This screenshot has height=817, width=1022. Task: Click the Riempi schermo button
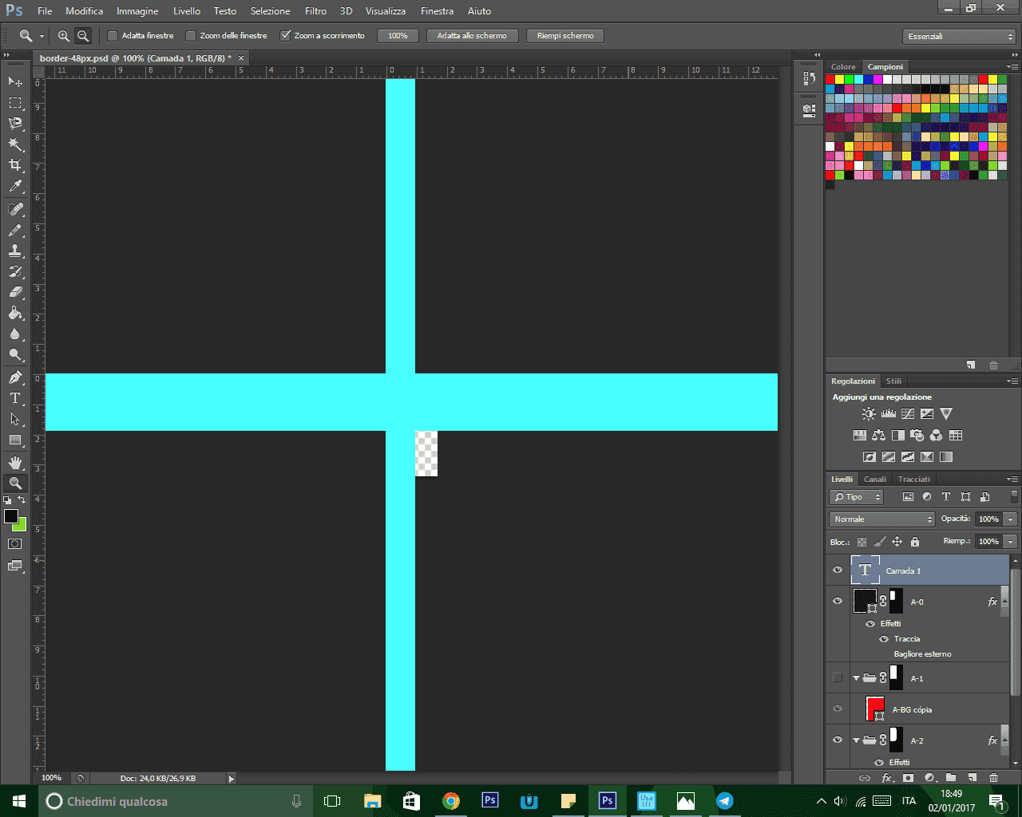coord(565,36)
